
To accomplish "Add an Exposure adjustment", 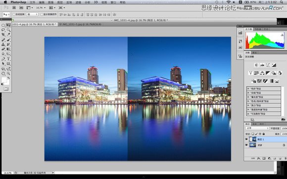I will (274, 65).
